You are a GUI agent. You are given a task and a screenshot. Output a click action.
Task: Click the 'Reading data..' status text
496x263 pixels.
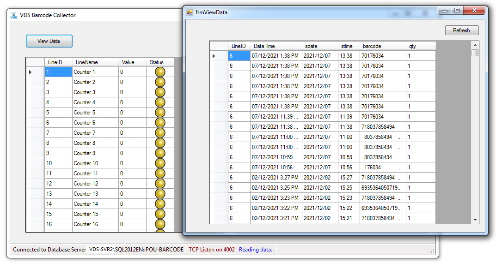256,250
